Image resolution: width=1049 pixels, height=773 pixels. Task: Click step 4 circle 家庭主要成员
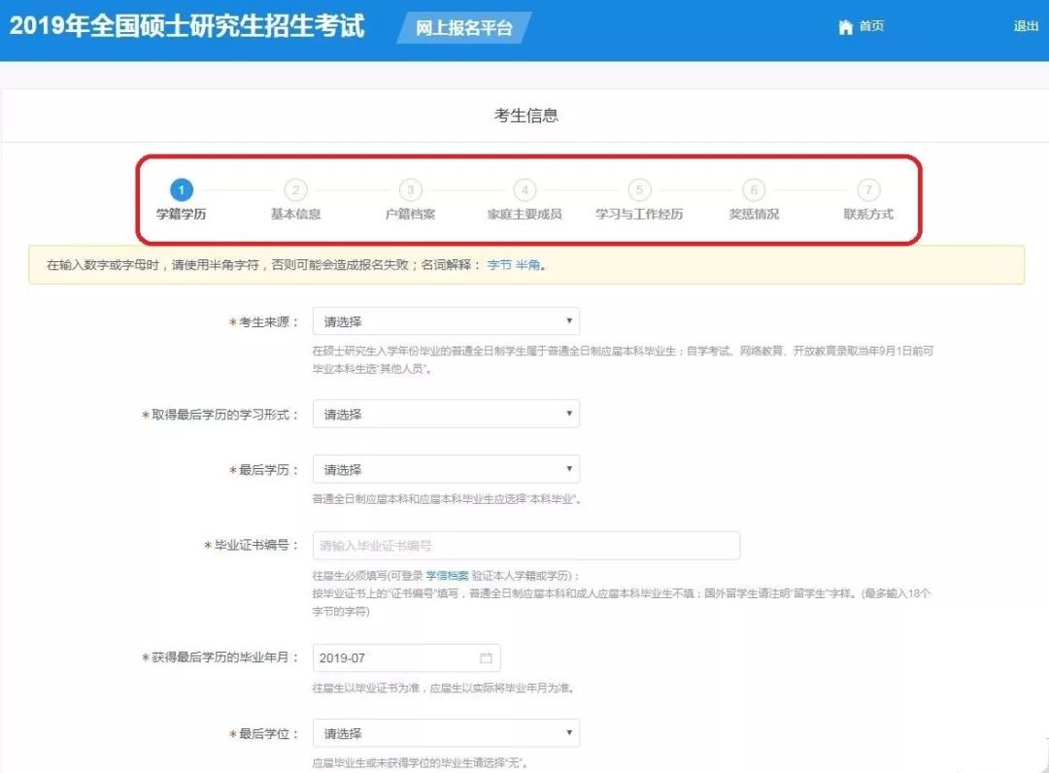click(524, 190)
